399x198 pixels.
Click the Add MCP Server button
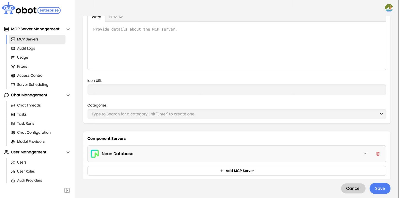point(237,171)
